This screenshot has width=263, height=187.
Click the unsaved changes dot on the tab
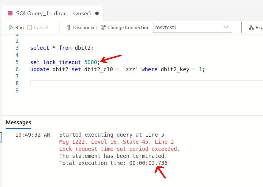point(97,14)
